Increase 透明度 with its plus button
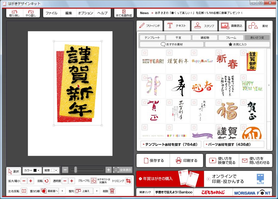This screenshot has width=278, height=199. 72,181
